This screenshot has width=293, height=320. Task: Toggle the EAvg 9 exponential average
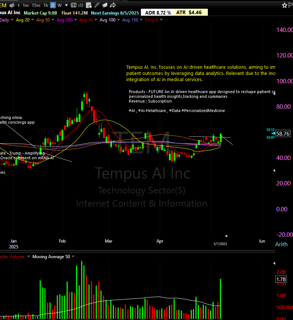152,20
